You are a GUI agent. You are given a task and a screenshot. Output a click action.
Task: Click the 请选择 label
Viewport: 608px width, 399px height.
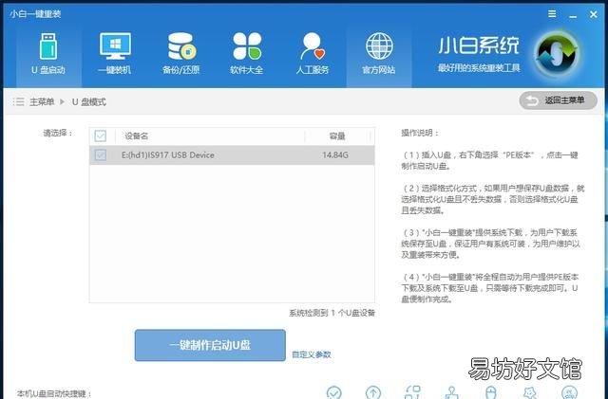58,133
